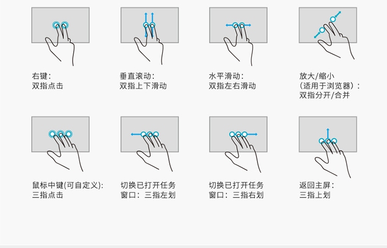Viewport: 387px width, 248px height.
Task: Open the pinch zoom gesture diagram
Action: (x=328, y=34)
